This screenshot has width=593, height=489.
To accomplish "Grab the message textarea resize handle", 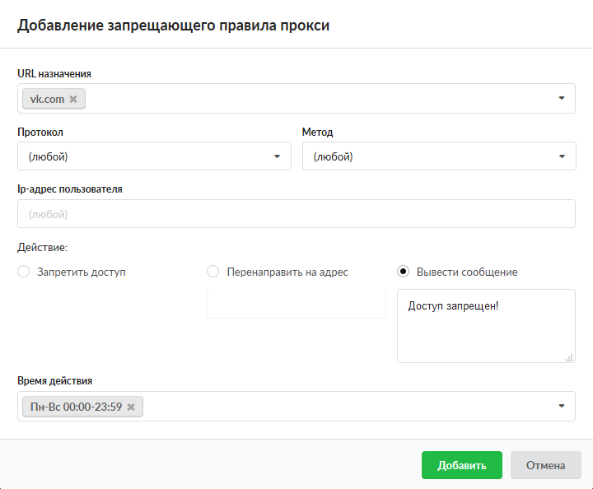I will point(569,357).
